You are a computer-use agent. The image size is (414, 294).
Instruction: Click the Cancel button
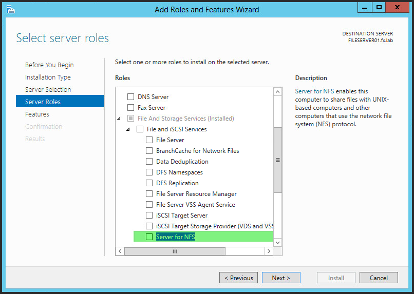pyautogui.click(x=379, y=278)
